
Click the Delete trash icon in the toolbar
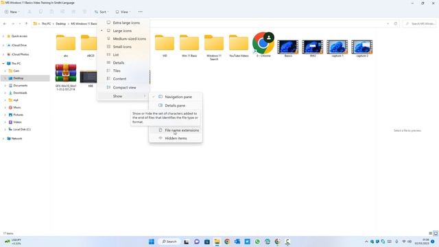pos(84,12)
